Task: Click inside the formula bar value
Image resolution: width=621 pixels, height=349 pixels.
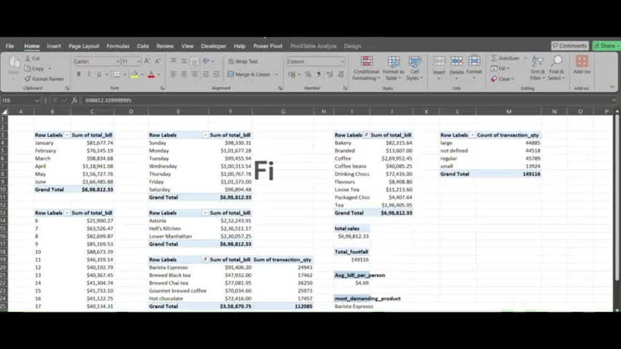Action: pos(109,100)
